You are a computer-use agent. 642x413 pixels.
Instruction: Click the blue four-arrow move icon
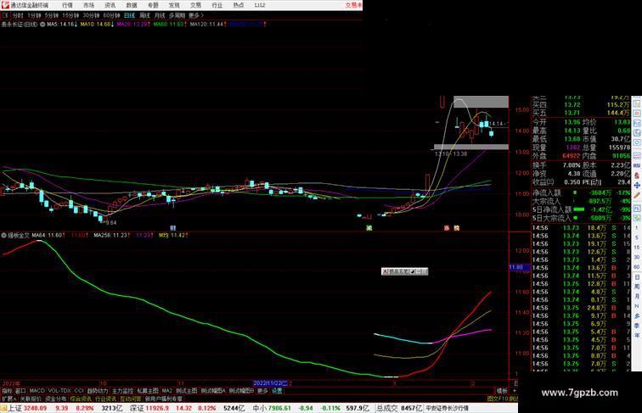(x=637, y=185)
